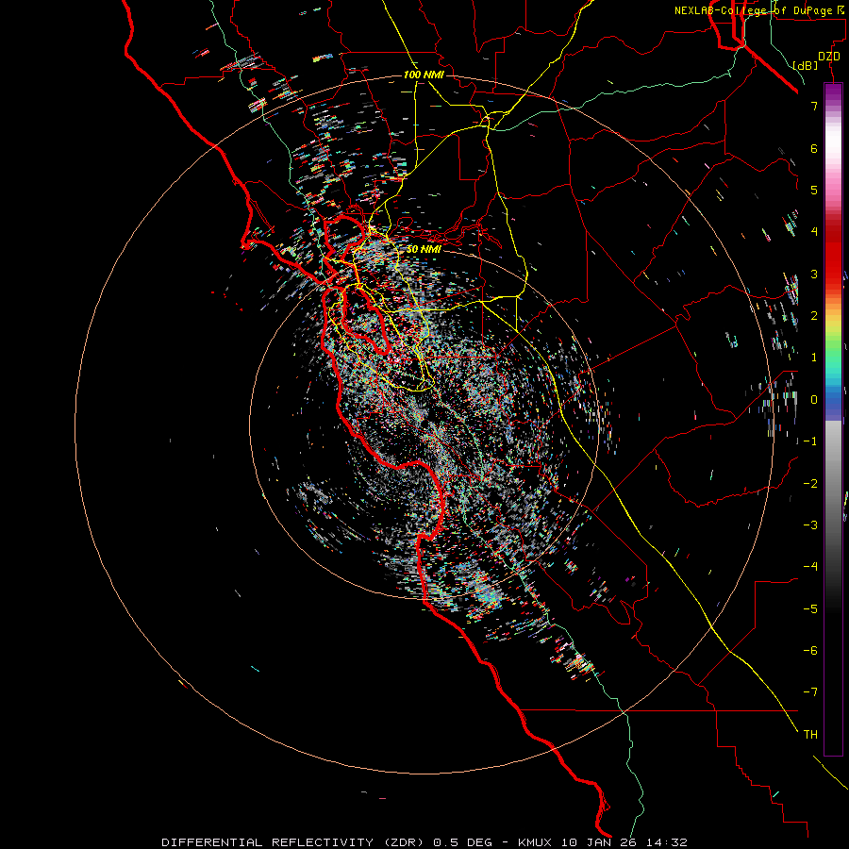Click the pink band of the color bar

tap(833, 187)
